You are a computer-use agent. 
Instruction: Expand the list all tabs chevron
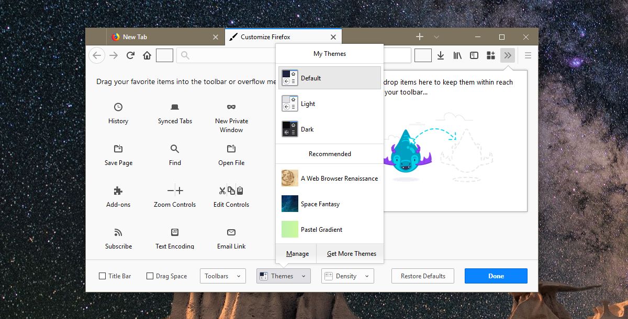click(437, 37)
